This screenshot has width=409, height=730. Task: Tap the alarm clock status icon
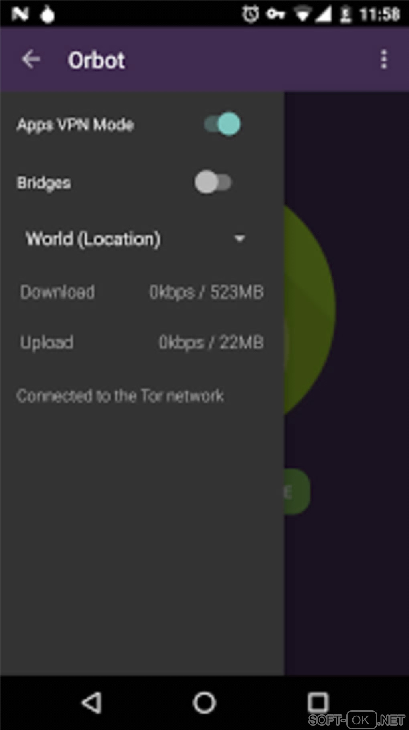(251, 14)
